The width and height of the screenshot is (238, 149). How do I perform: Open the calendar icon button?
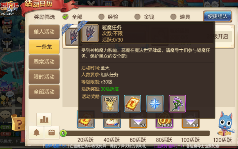click(x=52, y=132)
